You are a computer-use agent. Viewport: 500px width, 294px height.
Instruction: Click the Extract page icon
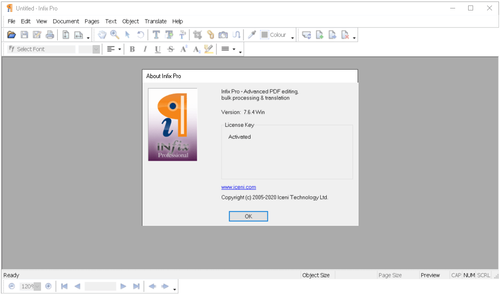(x=332, y=35)
